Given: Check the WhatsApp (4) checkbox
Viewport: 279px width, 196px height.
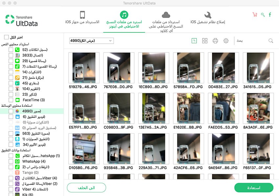Looking at the screenshot, I should 11,161.
